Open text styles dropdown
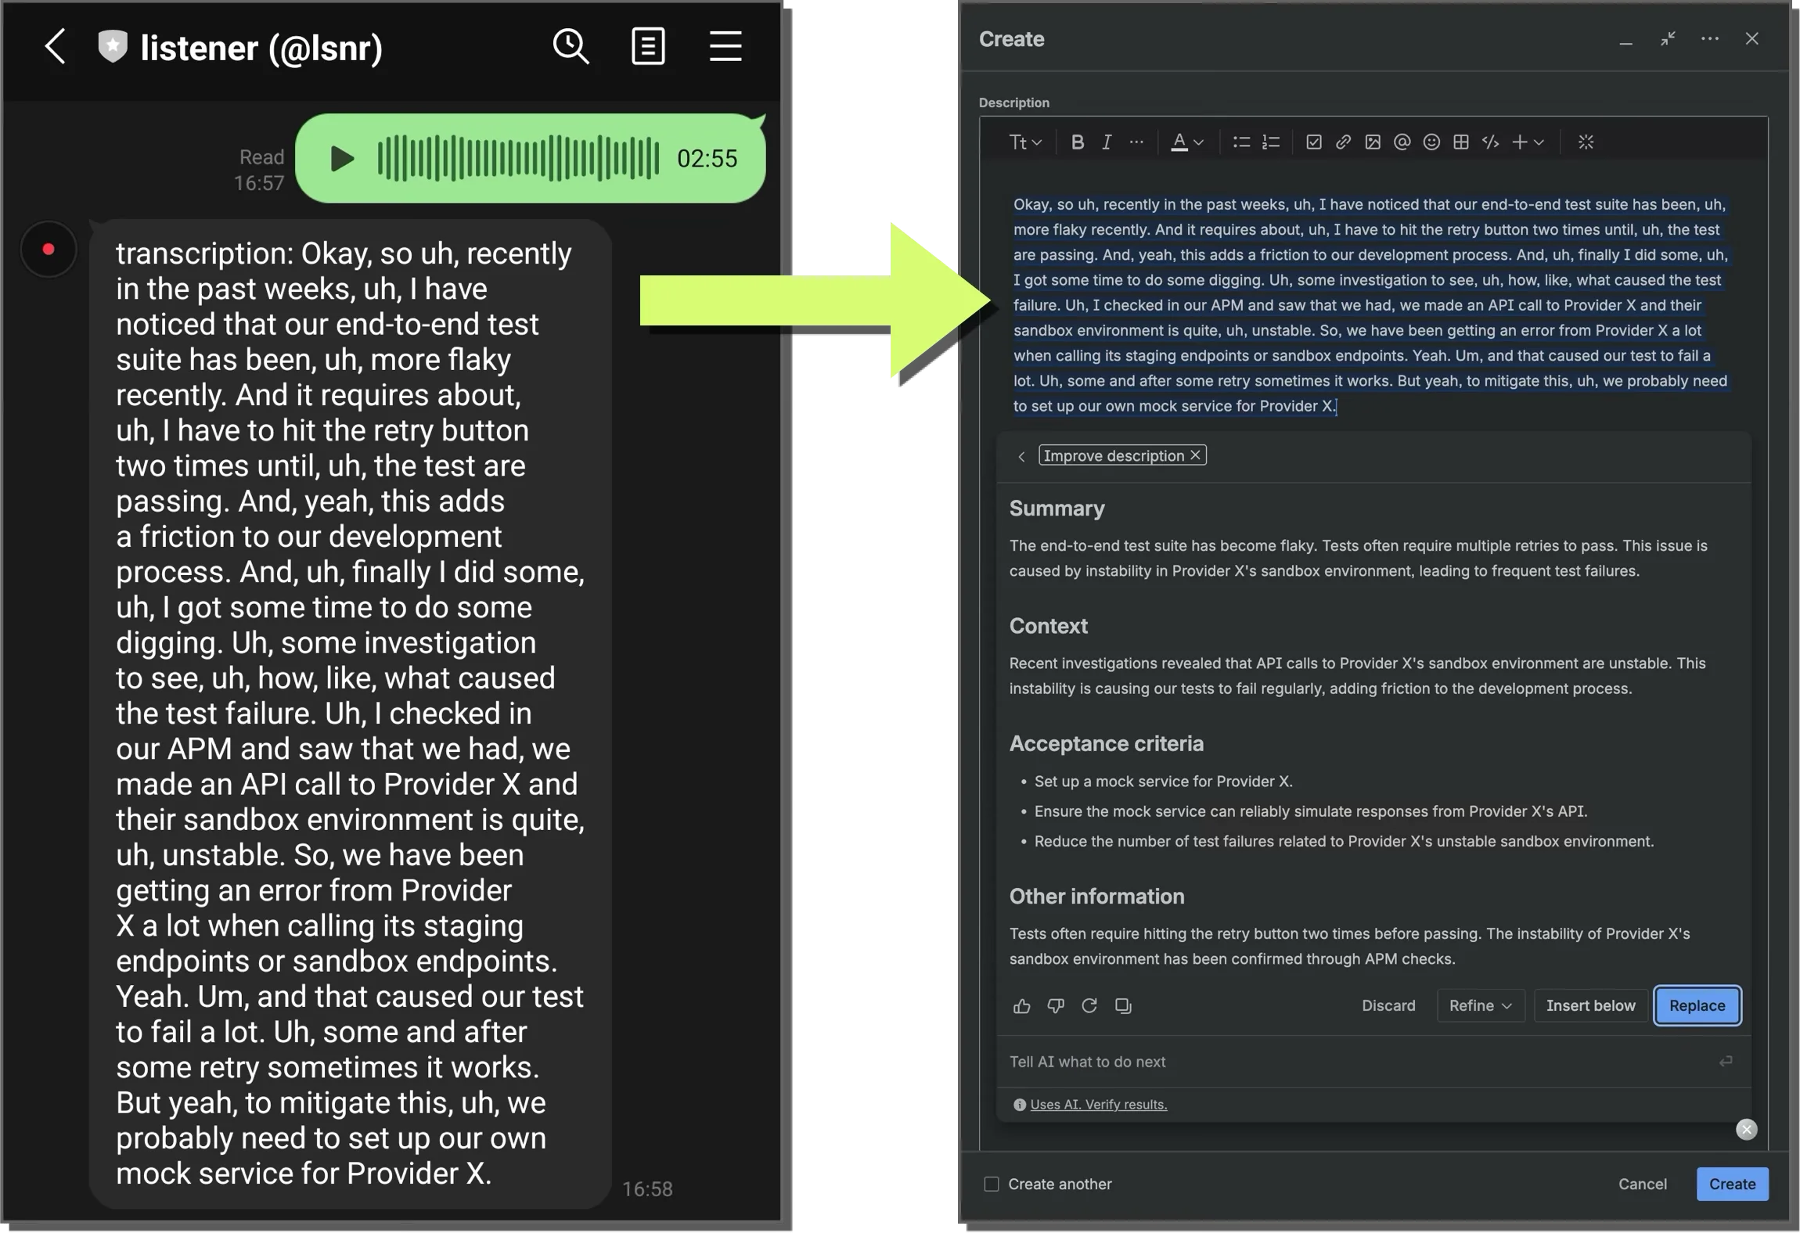Screen dimensions: 1800x1233 coord(1024,142)
